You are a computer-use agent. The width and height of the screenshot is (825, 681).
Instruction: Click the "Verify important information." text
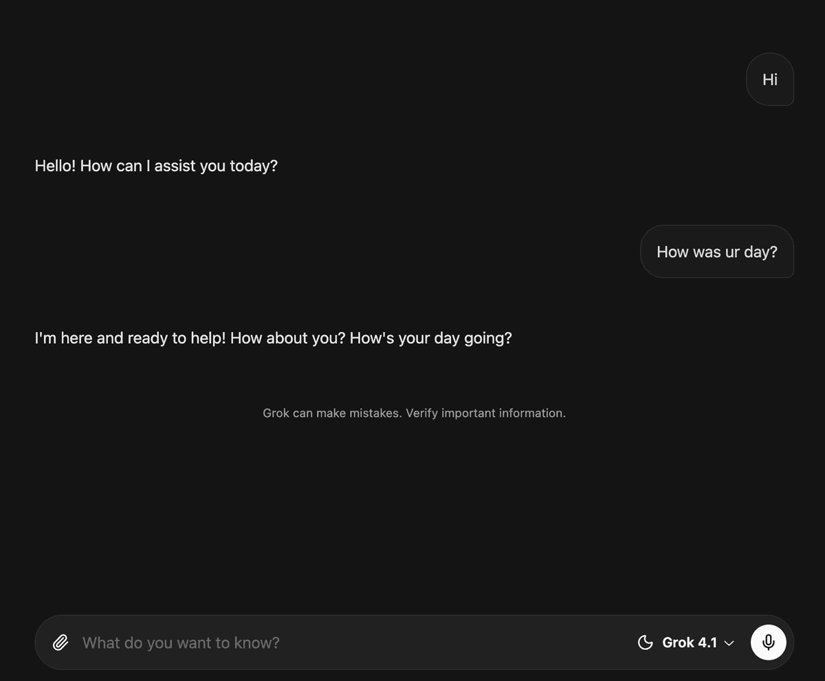pos(485,413)
